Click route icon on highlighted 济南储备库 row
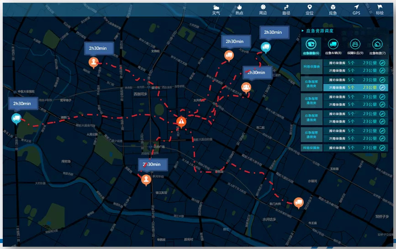The image size is (396, 249). 382,87
